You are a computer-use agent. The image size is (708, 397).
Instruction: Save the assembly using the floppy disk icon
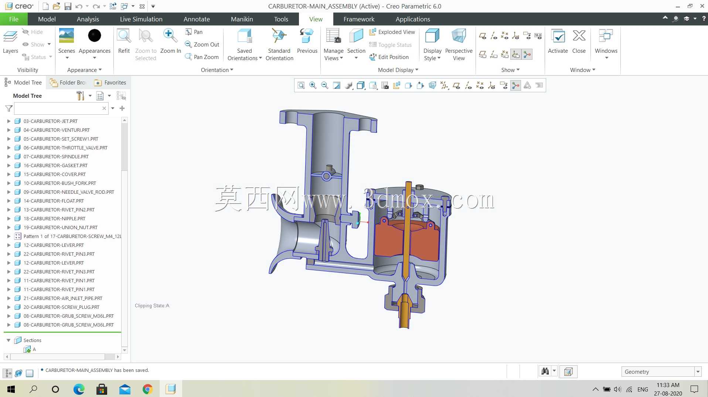pyautogui.click(x=68, y=6)
